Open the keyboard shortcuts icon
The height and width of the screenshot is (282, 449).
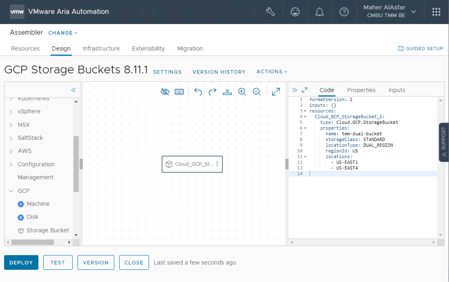179,92
